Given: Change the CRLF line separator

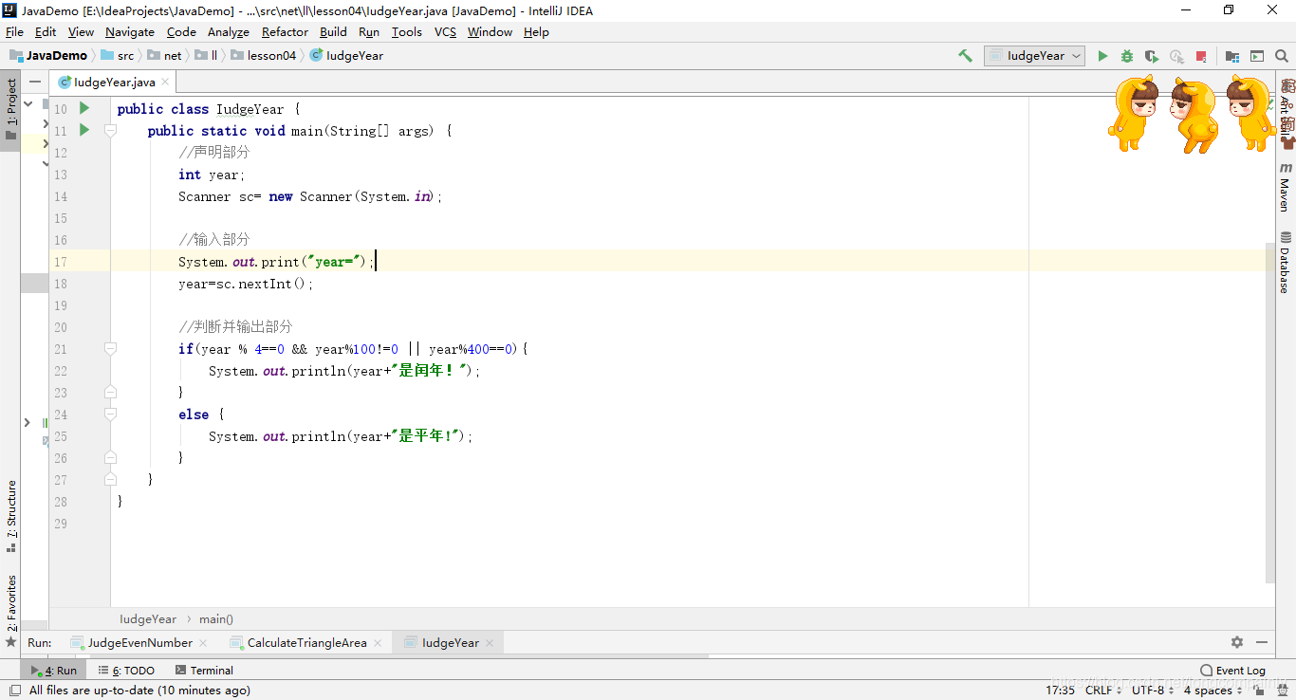Looking at the screenshot, I should 1104,691.
